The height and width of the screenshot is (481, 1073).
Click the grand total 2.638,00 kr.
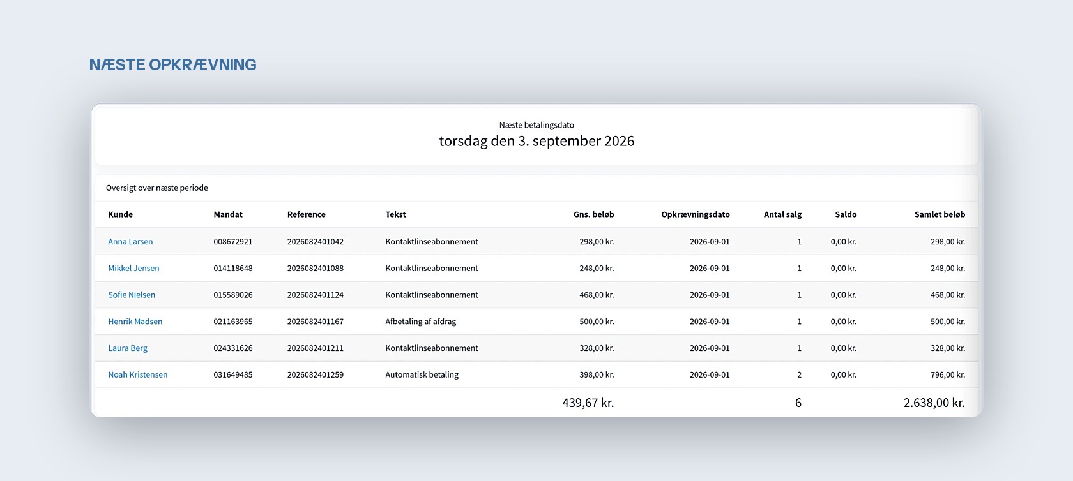(934, 403)
